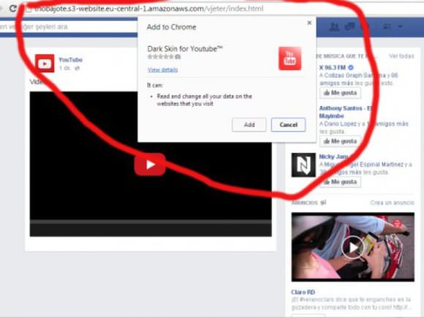Image resolution: width=424 pixels, height=318 pixels.
Task: Play the video with the red play button
Action: tap(150, 164)
